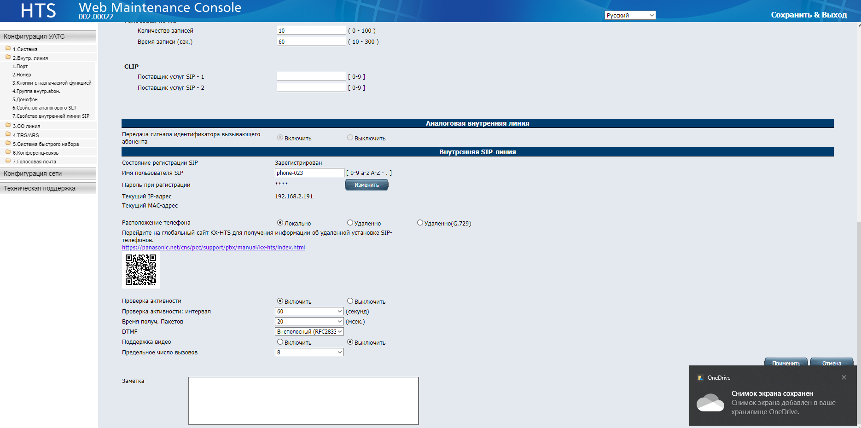Click the Отмена button
The width and height of the screenshot is (861, 428).
pos(832,363)
